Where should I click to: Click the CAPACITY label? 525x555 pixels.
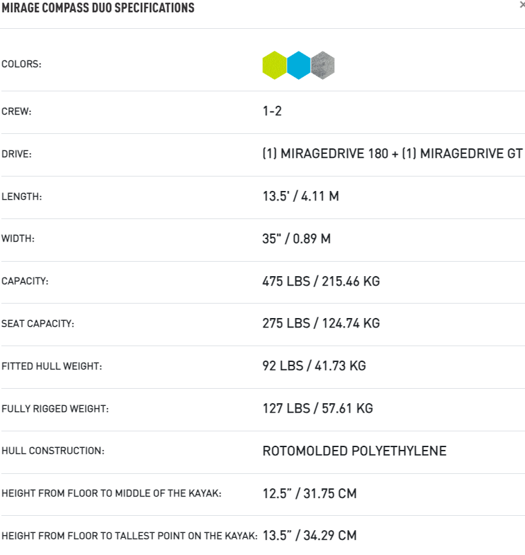click(25, 281)
